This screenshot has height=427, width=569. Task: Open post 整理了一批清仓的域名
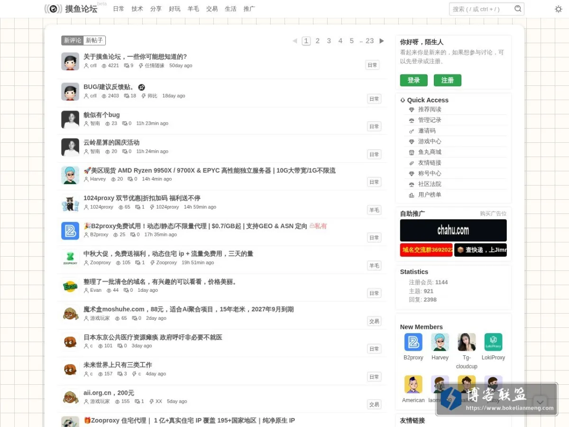[x=160, y=282]
